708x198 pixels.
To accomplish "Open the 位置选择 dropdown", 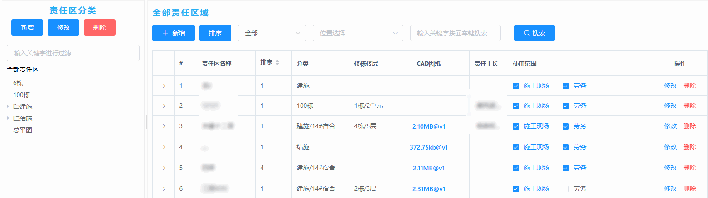I will pos(358,33).
